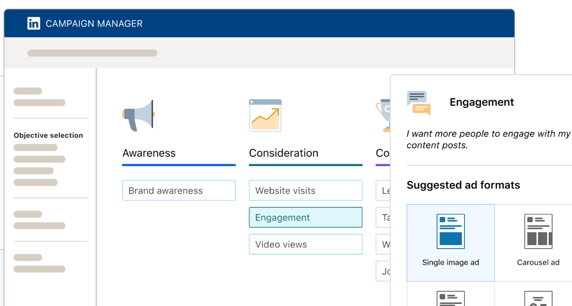The width and height of the screenshot is (572, 306).
Task: Choose the Video views objective
Action: (x=306, y=244)
